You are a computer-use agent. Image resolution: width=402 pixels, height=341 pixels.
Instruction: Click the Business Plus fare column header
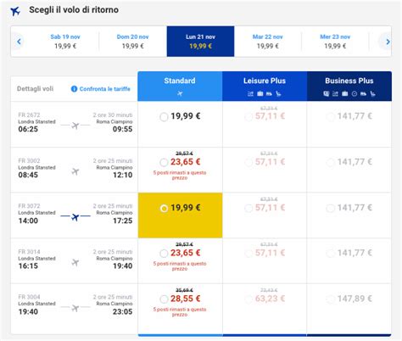tap(349, 87)
